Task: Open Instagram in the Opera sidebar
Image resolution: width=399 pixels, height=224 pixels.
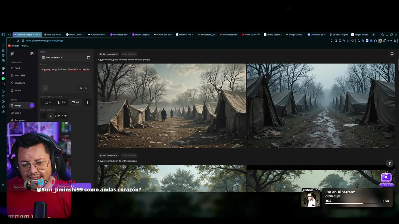Action: (3, 84)
